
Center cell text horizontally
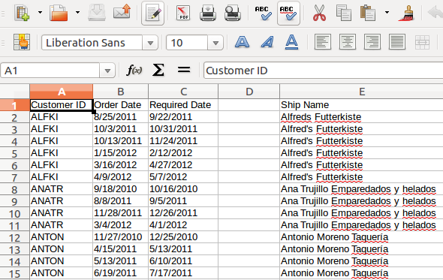pyautogui.click(x=347, y=42)
